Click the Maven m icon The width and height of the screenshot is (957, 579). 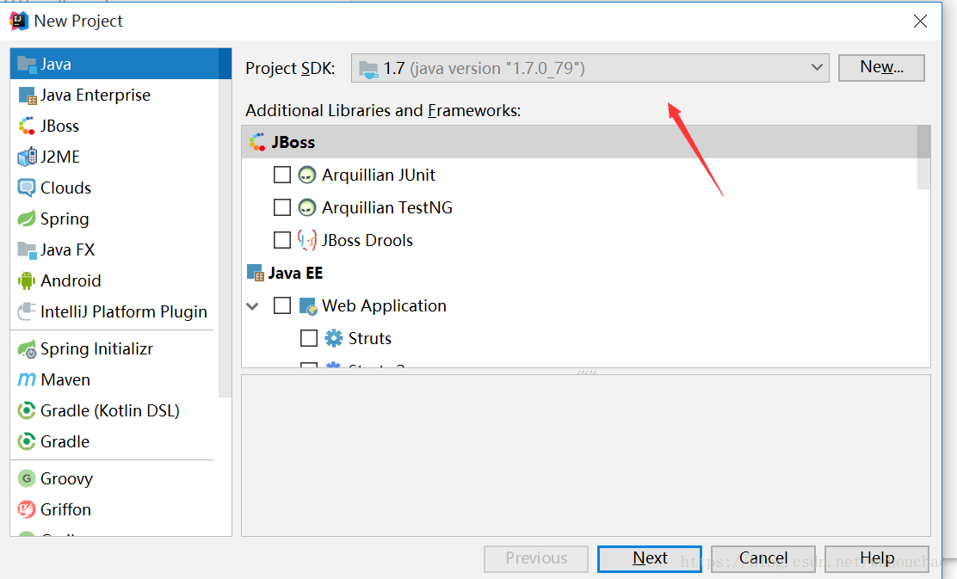[27, 380]
